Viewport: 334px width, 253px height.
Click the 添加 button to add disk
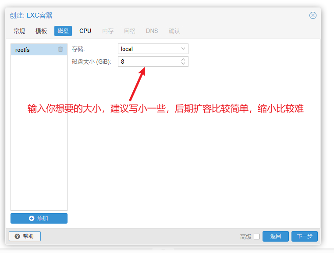coord(39,218)
